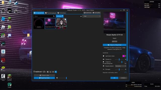The image size is (161, 90).
Task: Tick the checkbox on the anime wallpaper thumbnail
Action: pyautogui.click(x=65, y=19)
